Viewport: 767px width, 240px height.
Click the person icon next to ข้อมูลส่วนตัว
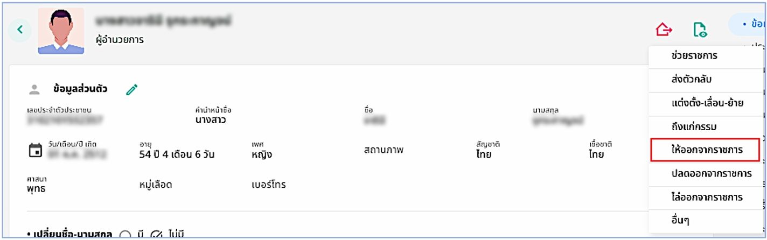pos(34,89)
